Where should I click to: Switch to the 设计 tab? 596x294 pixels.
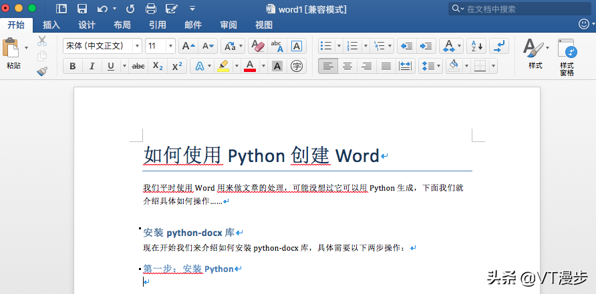click(87, 25)
